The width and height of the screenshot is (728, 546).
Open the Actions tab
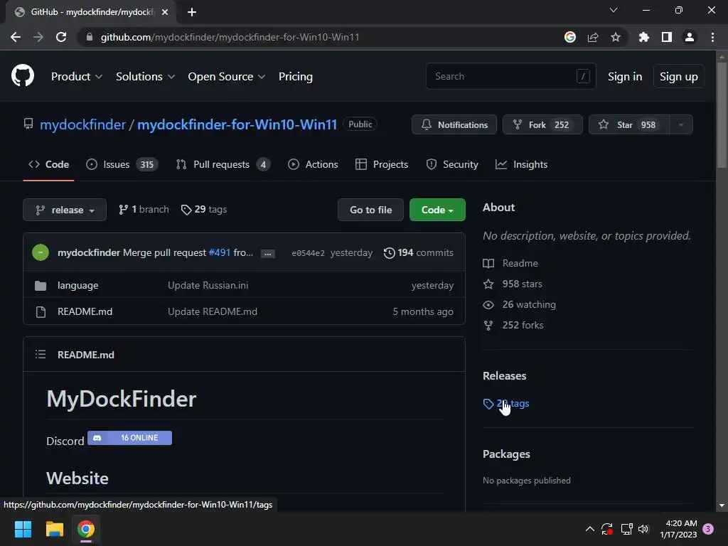[x=313, y=164]
